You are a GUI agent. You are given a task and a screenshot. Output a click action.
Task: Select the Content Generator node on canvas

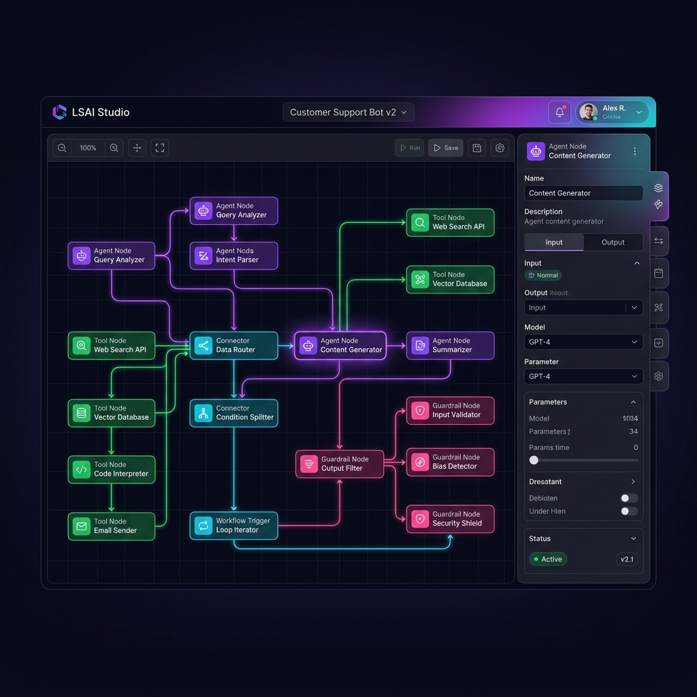(x=340, y=345)
